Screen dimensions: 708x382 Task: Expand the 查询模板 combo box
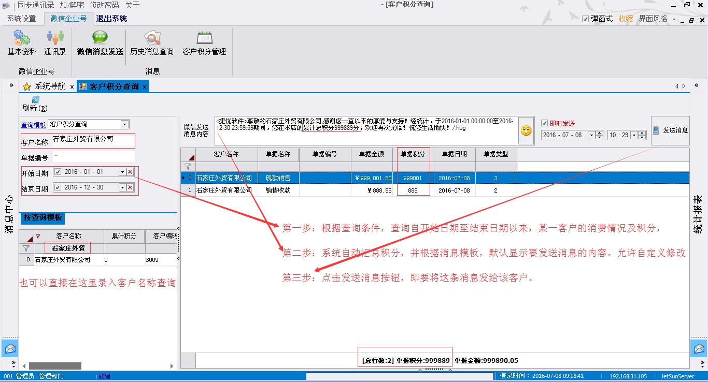click(124, 124)
